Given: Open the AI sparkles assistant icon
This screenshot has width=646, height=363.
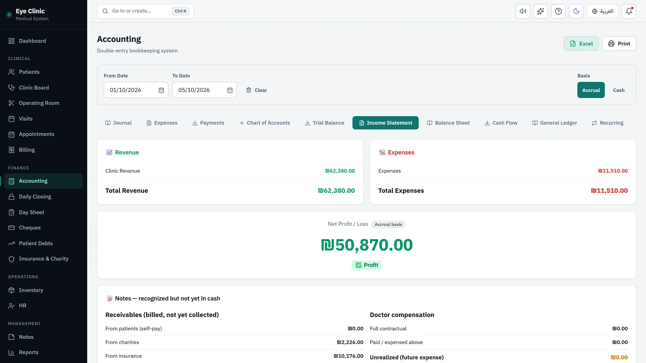Looking at the screenshot, I should pyautogui.click(x=541, y=11).
